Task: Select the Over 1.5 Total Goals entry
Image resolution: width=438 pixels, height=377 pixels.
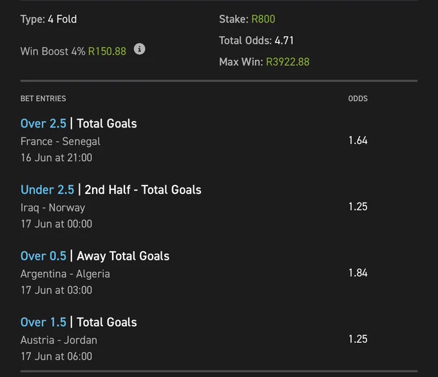Action: pyautogui.click(x=79, y=322)
